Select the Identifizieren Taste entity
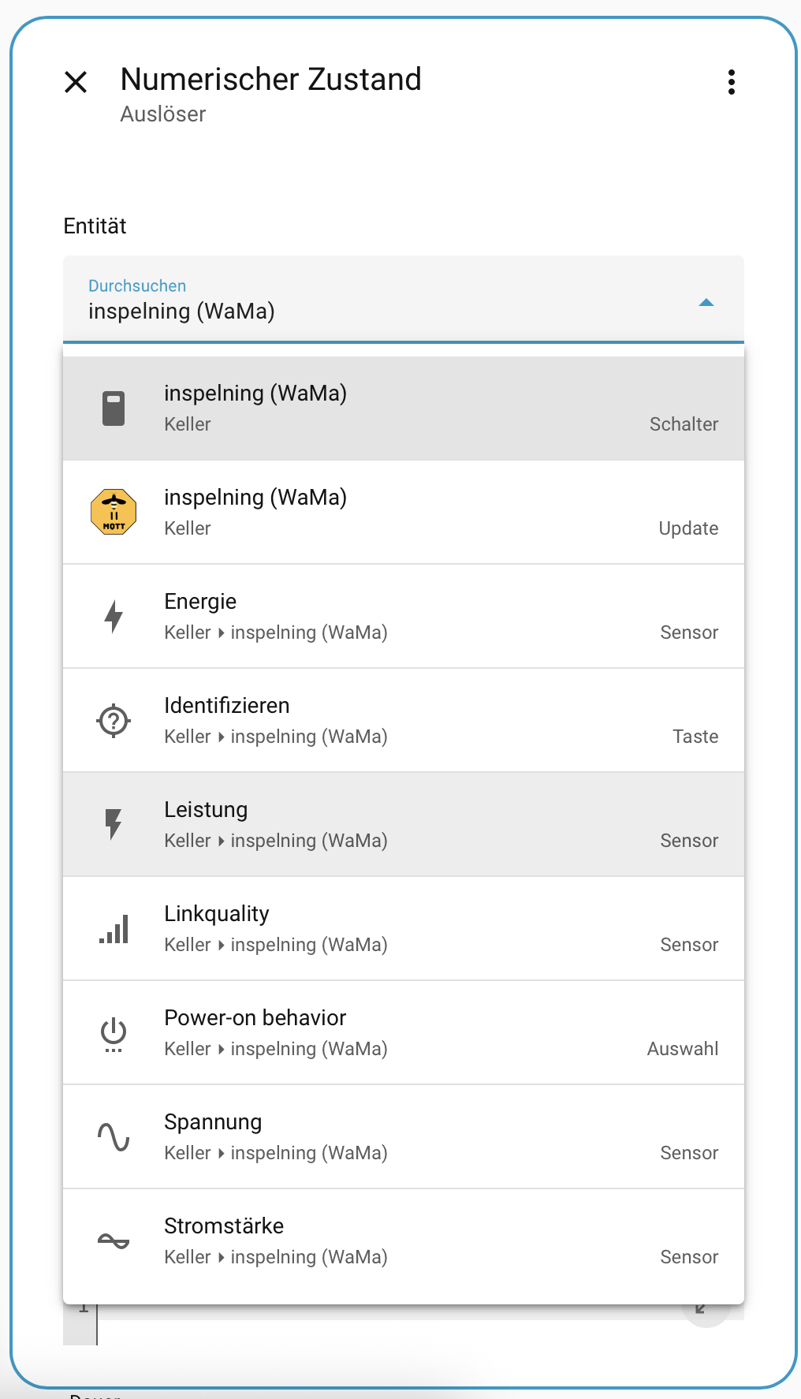Screen dimensions: 801x1399 tap(404, 721)
